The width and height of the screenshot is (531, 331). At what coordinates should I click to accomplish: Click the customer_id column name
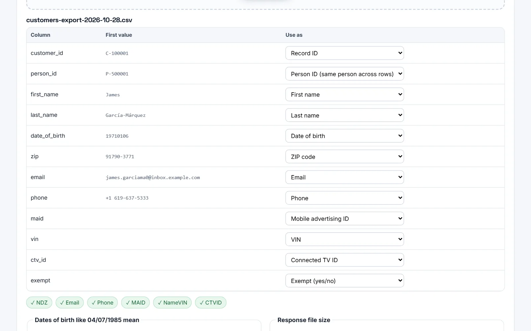47,53
